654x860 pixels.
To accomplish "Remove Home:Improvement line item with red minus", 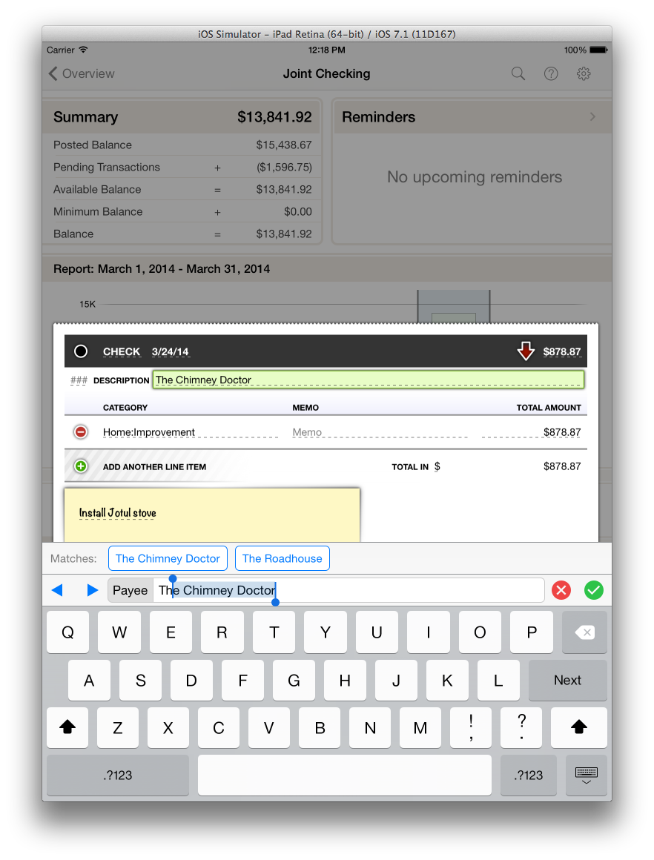I will coord(81,432).
